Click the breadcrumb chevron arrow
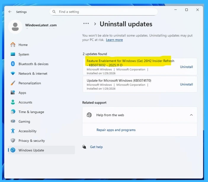 coord(95,24)
